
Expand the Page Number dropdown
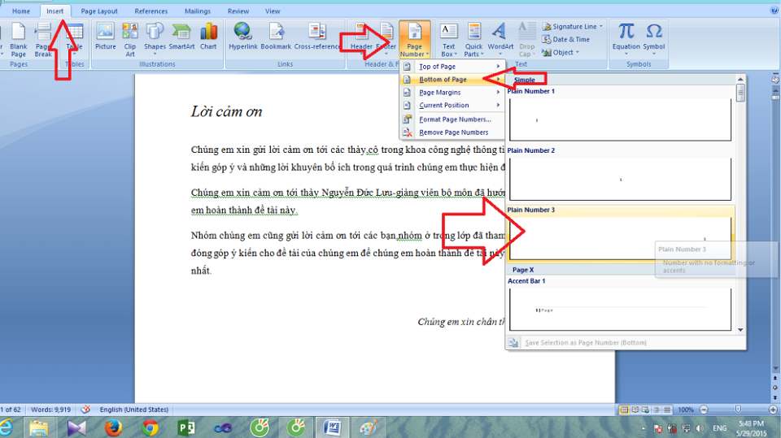point(414,50)
